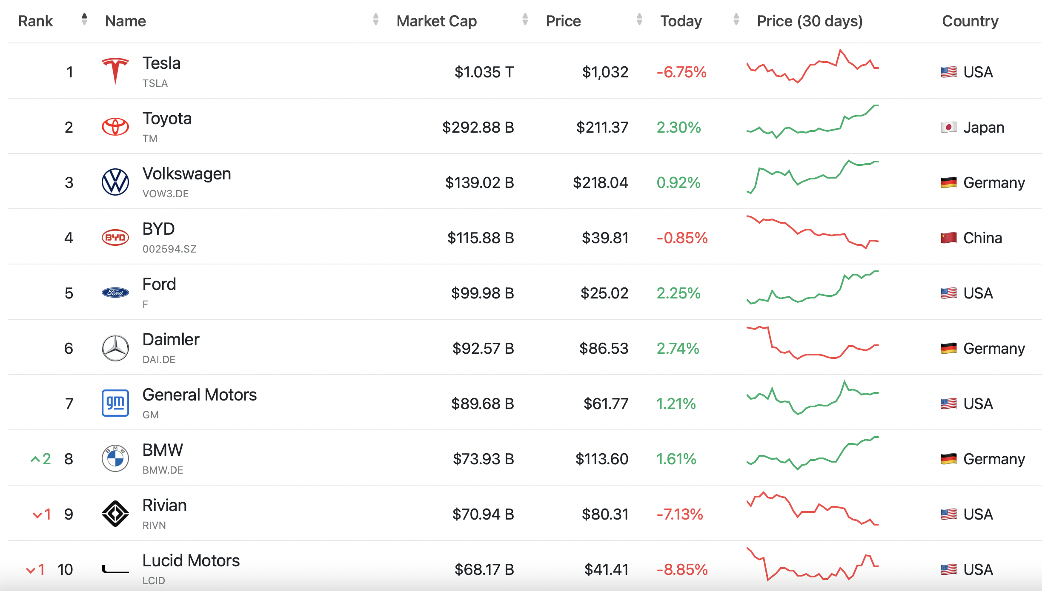
Task: Click the Name column header
Action: click(125, 21)
